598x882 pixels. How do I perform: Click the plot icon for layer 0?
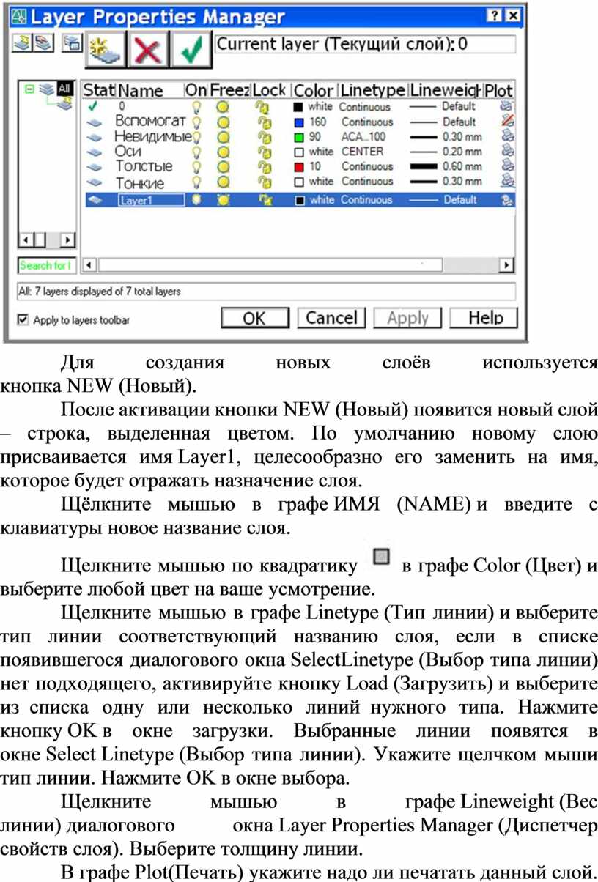pos(507,107)
